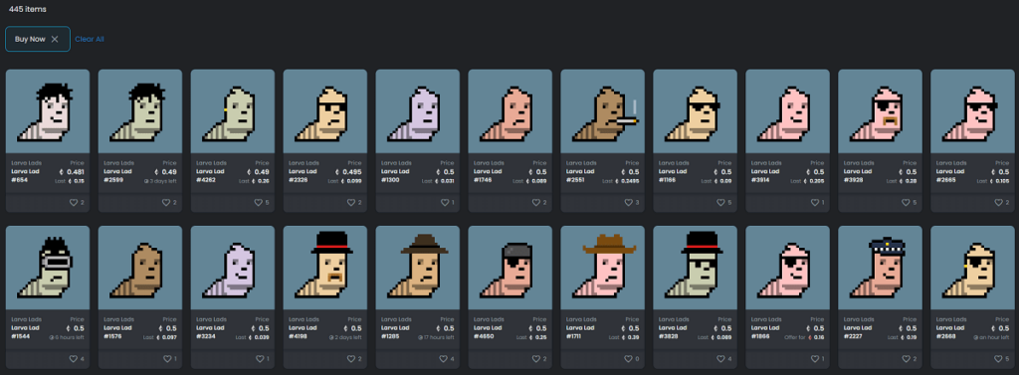Click the 'Offer for 0.16' text on #1866
Image resolution: width=1019 pixels, height=375 pixels.
point(805,337)
